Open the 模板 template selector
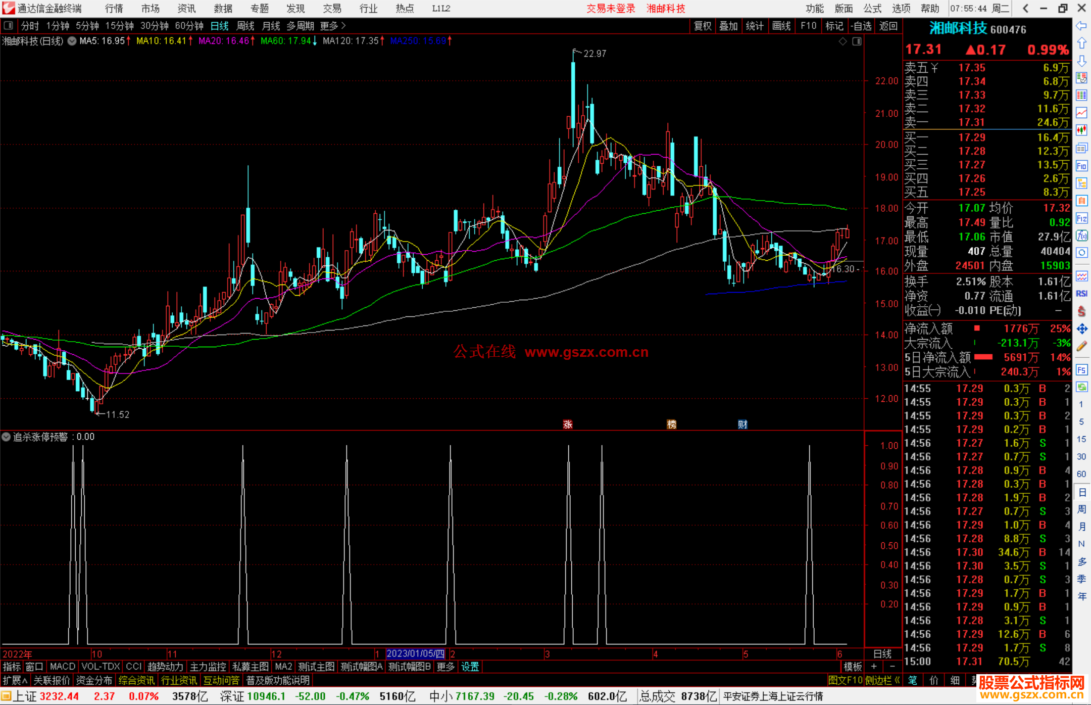1091x705 pixels. coord(853,667)
